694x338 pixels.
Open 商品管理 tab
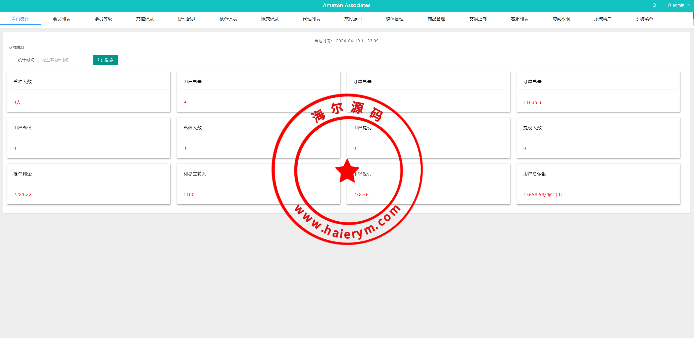(436, 19)
